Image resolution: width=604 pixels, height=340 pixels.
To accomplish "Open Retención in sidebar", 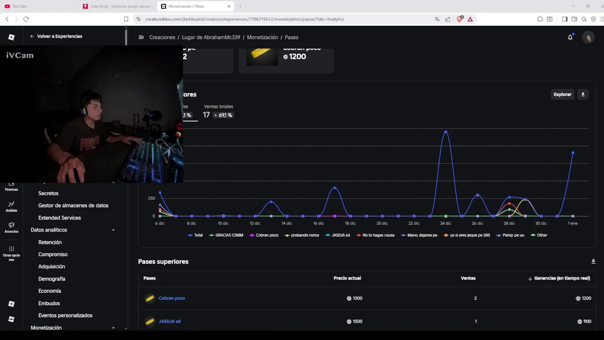I will [50, 242].
